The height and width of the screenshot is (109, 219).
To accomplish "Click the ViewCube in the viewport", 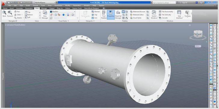I will (198, 34).
